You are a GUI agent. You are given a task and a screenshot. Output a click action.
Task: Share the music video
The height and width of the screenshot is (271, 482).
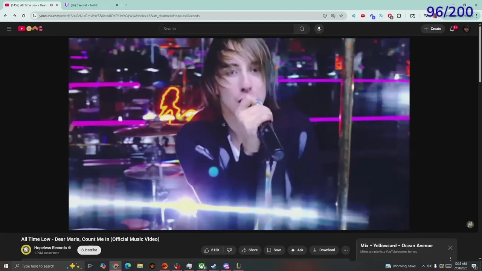[250, 250]
